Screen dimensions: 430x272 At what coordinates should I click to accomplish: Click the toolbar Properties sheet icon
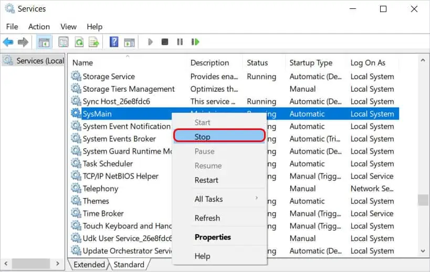point(64,42)
